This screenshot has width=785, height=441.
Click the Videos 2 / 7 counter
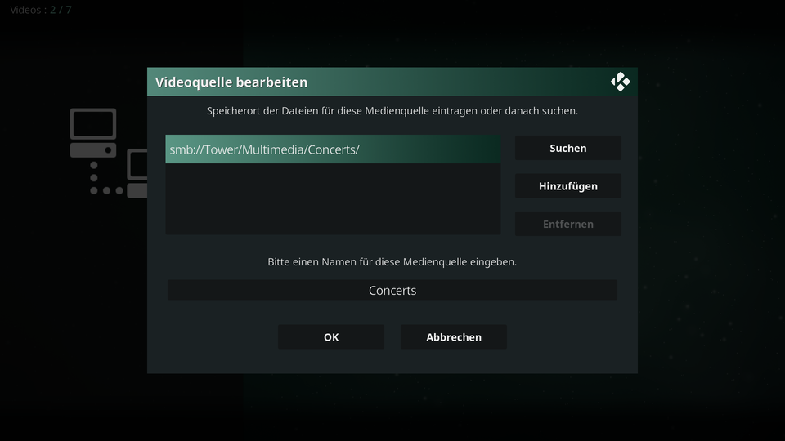coord(41,10)
